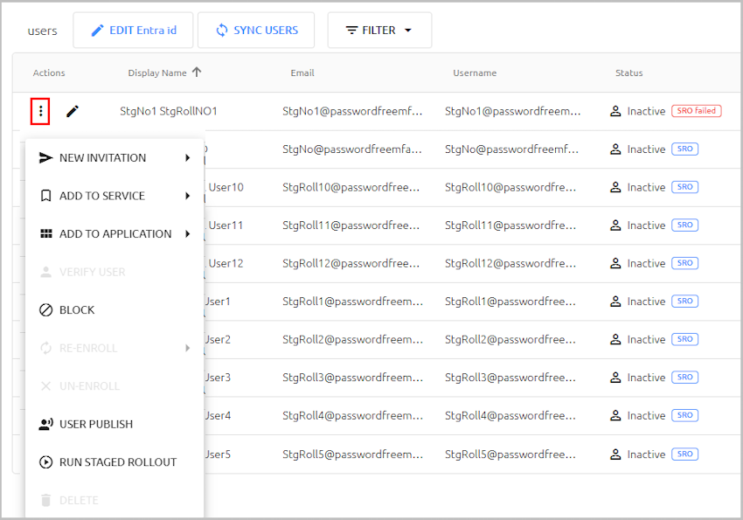
Task: Click username StgRoll2@passwordfree…
Action: click(510, 340)
